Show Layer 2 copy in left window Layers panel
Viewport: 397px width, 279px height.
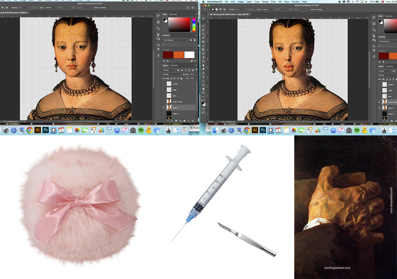(x=164, y=102)
